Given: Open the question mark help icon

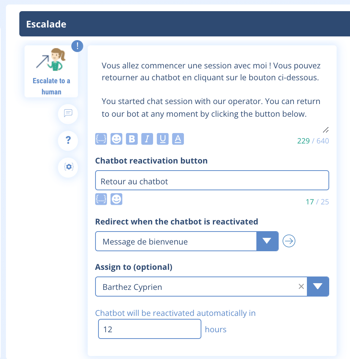Looking at the screenshot, I should click(x=68, y=140).
